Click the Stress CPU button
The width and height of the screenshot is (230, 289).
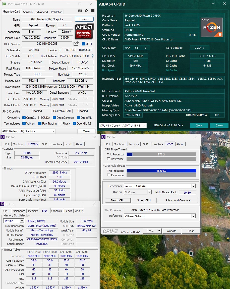[144, 200]
